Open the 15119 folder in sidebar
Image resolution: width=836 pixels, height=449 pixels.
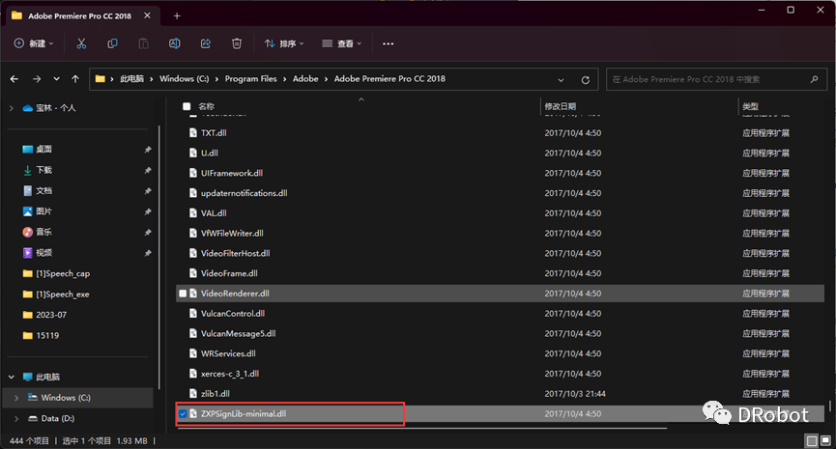tap(47, 336)
